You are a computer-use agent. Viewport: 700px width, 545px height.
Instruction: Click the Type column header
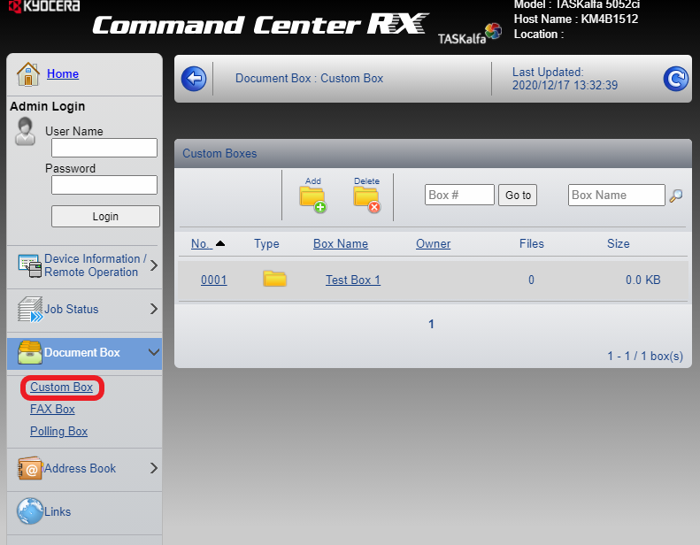click(266, 243)
